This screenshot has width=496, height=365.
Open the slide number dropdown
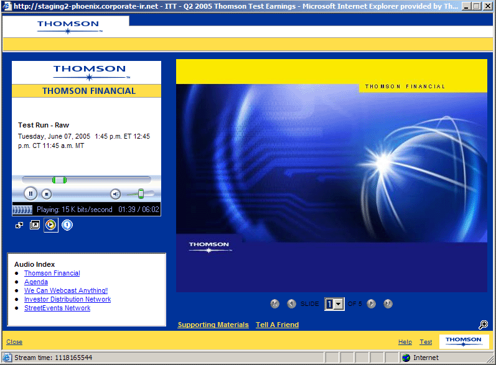coord(339,304)
